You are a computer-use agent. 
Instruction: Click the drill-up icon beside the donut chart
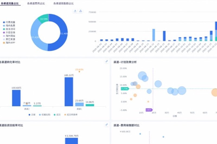[x=75, y=11]
